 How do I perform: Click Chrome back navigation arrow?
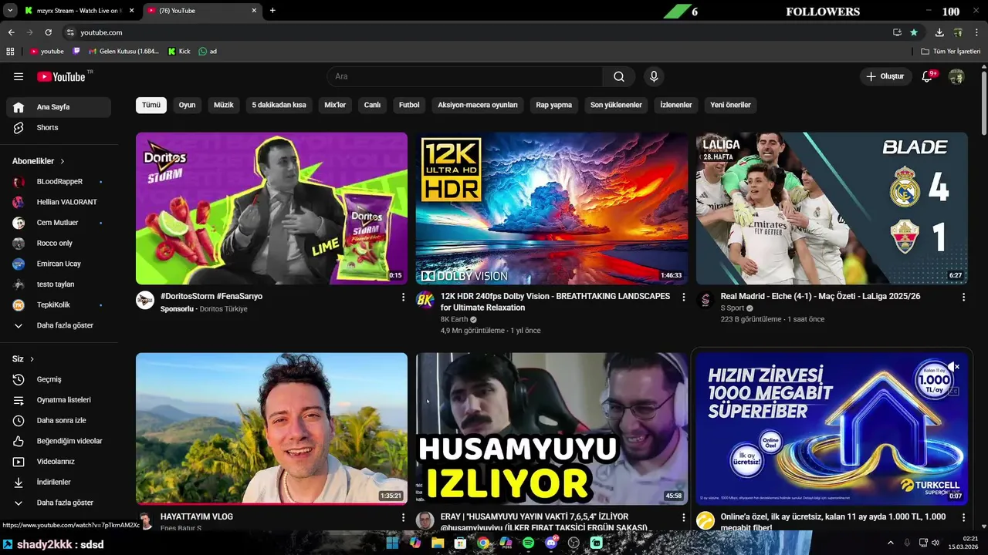coord(11,32)
